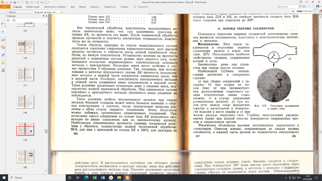The width and height of the screenshot is (322, 181).
Task: Click the Print icon in quick access toolbar
Action: (15, 2)
